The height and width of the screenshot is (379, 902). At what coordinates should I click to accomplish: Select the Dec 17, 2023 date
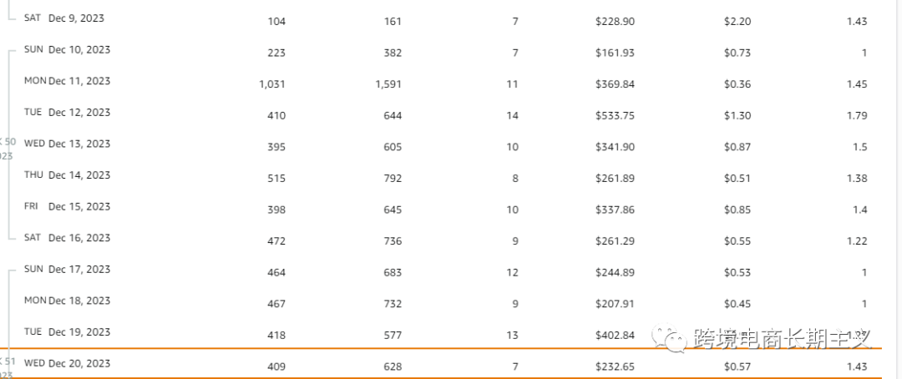click(79, 269)
